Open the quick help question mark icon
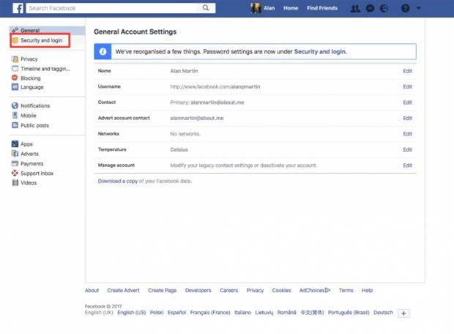454x334 pixels. 406,8
